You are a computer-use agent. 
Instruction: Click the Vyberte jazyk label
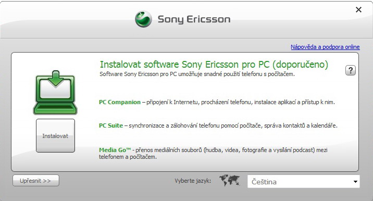193,181
